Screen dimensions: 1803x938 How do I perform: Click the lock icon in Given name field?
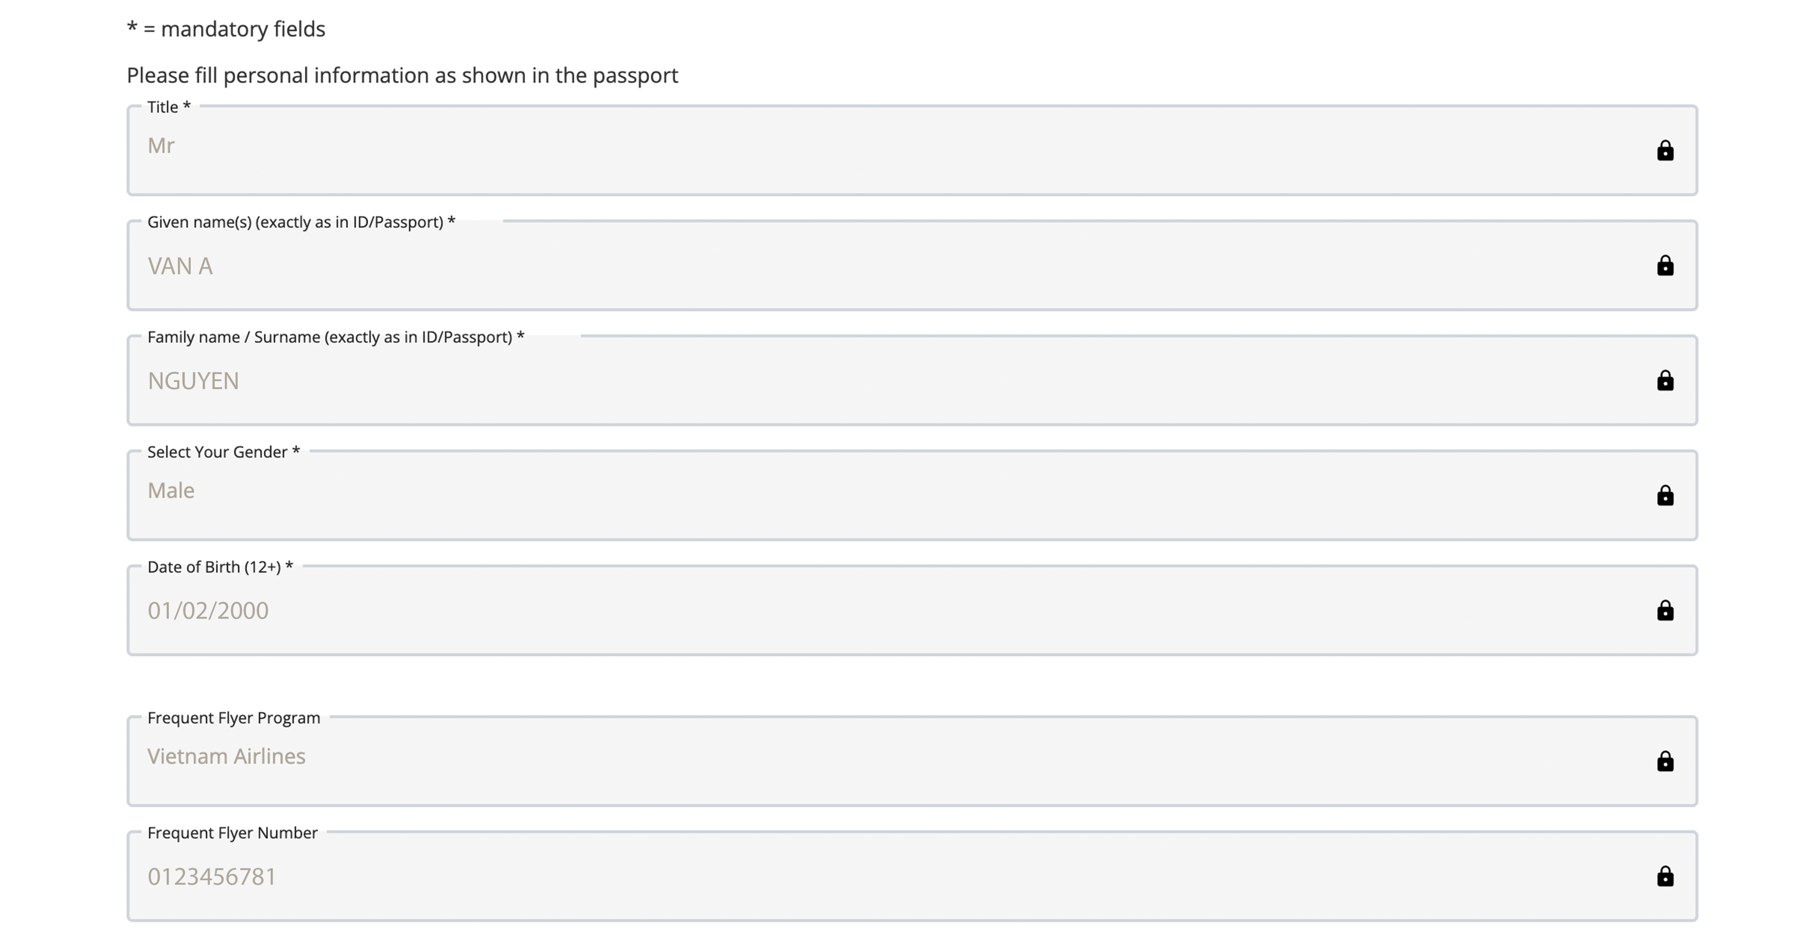[x=1665, y=266]
